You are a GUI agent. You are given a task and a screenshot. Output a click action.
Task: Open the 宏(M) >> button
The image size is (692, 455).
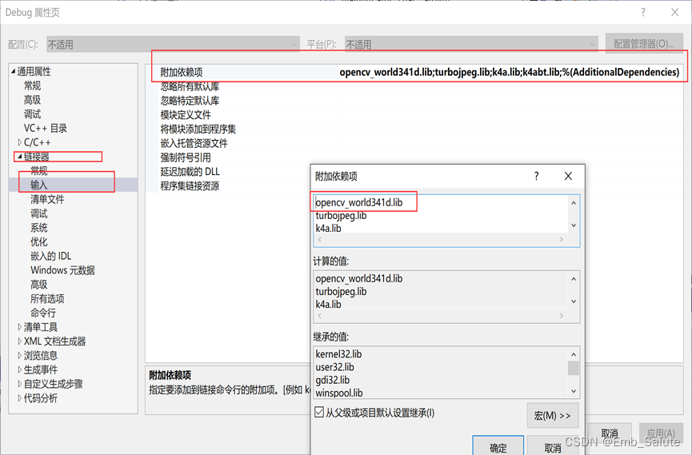click(553, 415)
